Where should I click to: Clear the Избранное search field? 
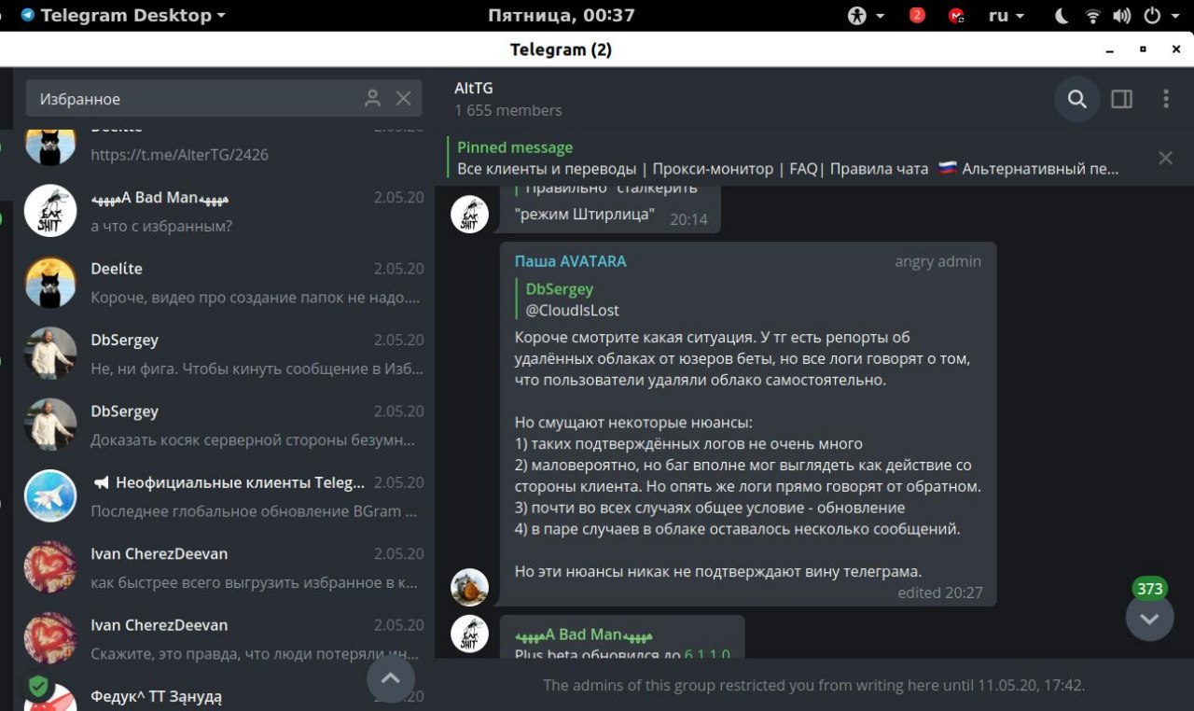[404, 98]
